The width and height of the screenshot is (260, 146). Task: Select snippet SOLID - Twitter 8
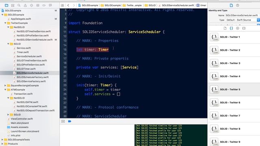234,129
